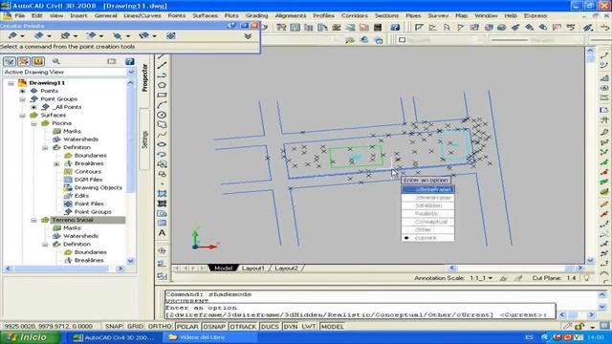Image resolution: width=612 pixels, height=344 pixels.
Task: Collapse the Point Groups tree node
Action: click(x=23, y=99)
